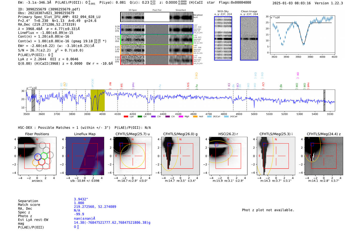Open the CFHTLS/Meg(25.7) u image
The height and width of the screenshot is (245, 361).
(x=133, y=156)
